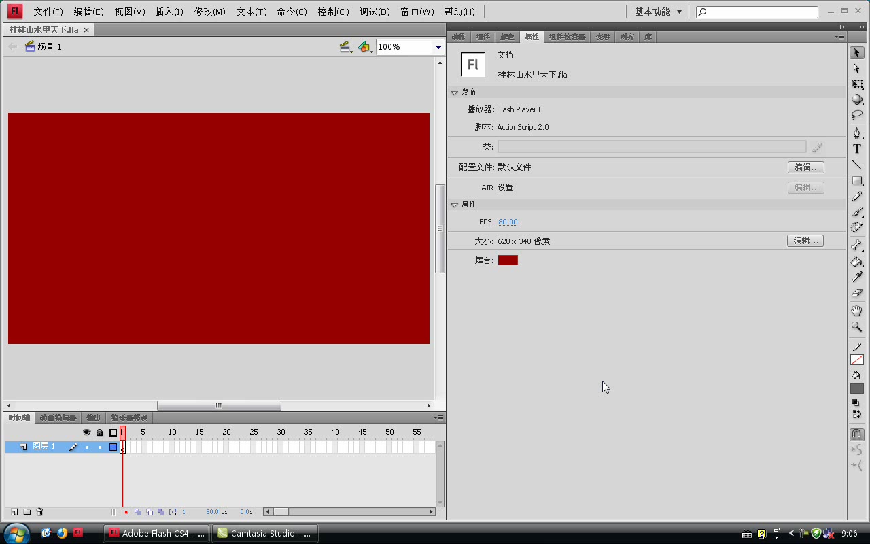Open the 舞台 background color swatch
This screenshot has height=544, width=870.
pyautogui.click(x=507, y=260)
